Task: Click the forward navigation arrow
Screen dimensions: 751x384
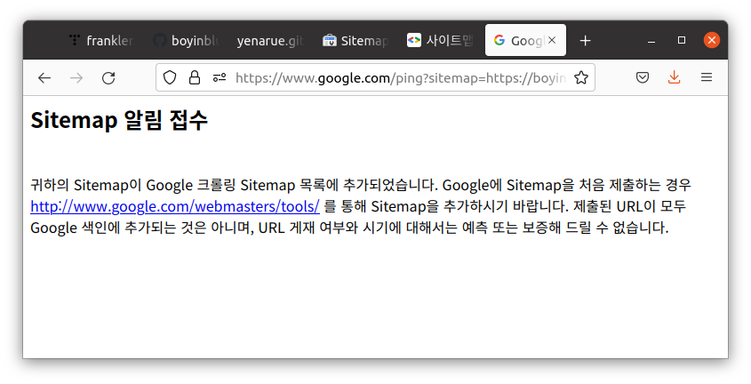Action: [76, 77]
